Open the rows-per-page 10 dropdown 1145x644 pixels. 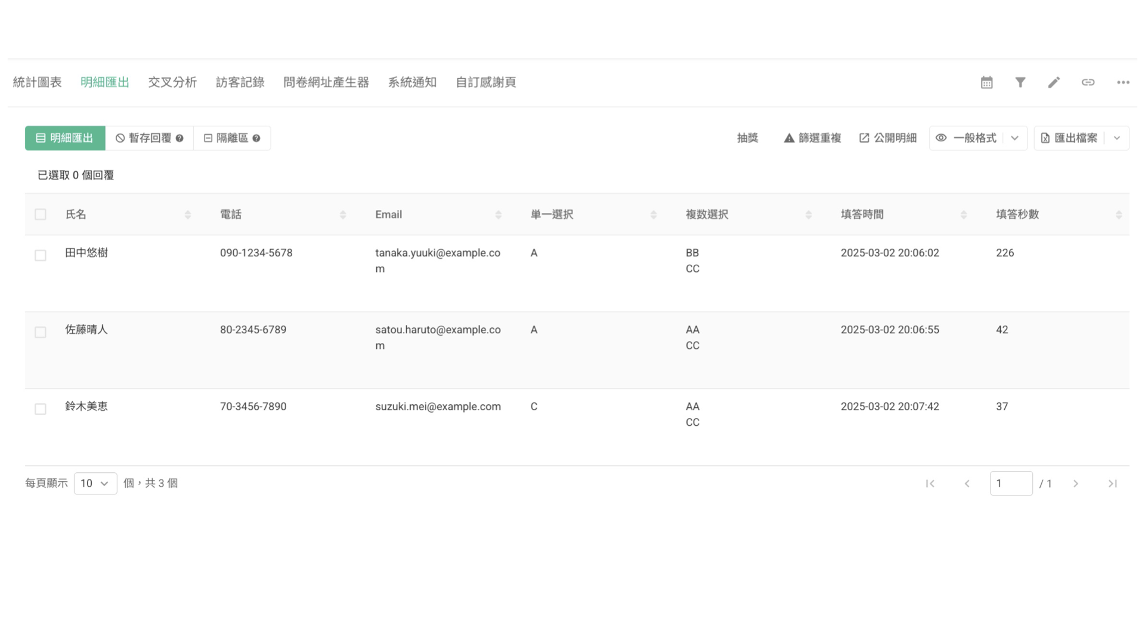95,484
